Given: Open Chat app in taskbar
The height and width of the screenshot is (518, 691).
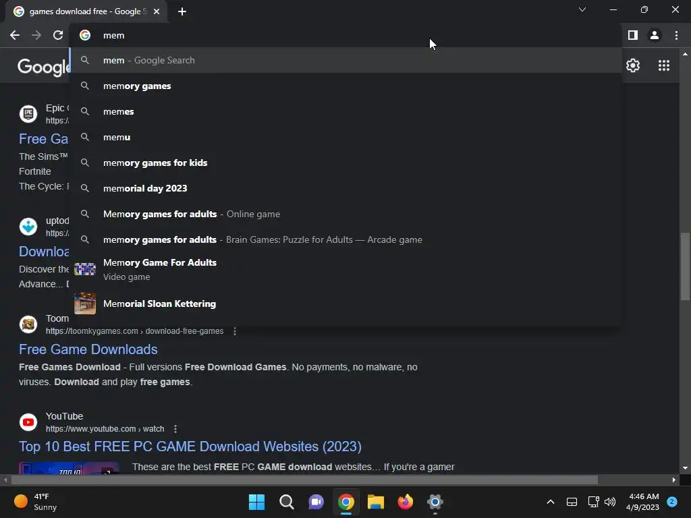Looking at the screenshot, I should [316, 502].
